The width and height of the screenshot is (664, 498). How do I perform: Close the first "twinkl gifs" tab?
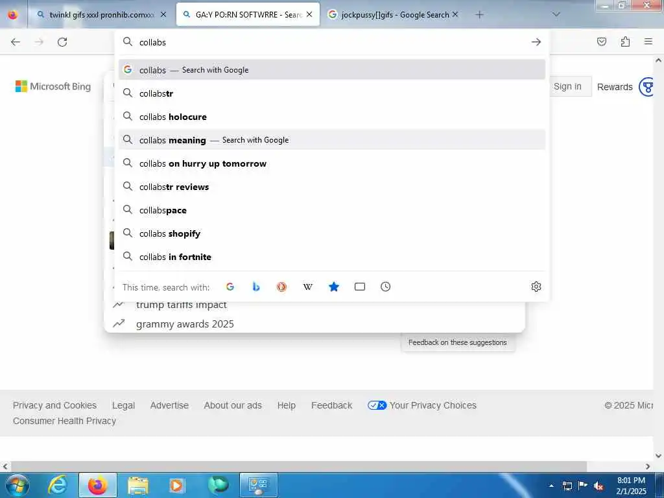click(x=163, y=14)
